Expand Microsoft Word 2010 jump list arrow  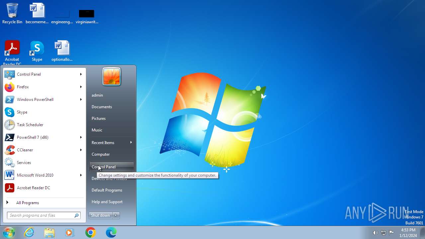click(x=81, y=175)
